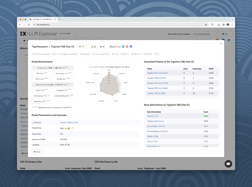This screenshot has width=252, height=187.
Task: Click the Autotrain compatible tag
Action: tap(41, 54)
